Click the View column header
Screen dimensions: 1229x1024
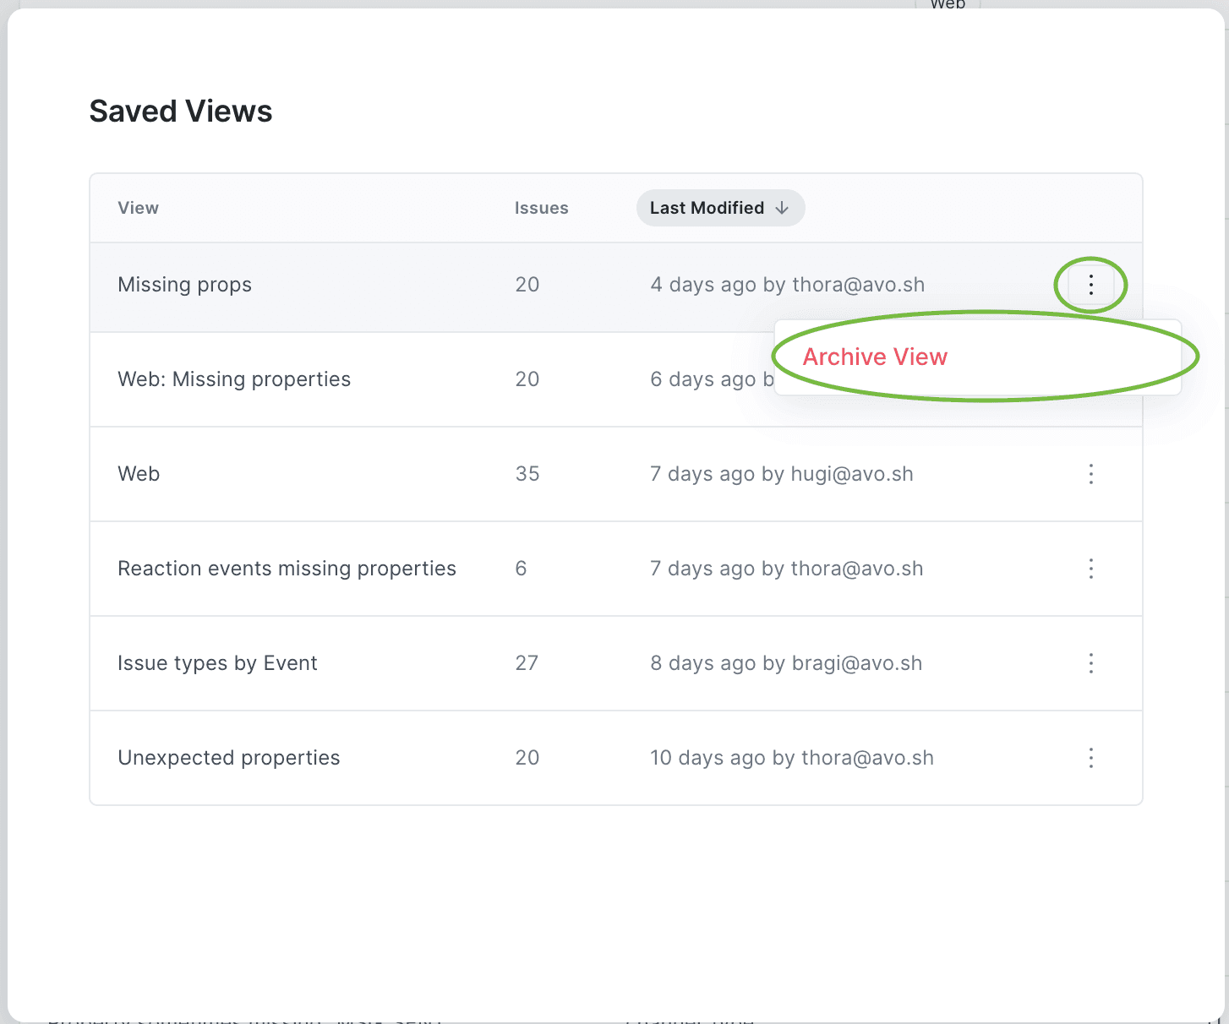(x=138, y=208)
